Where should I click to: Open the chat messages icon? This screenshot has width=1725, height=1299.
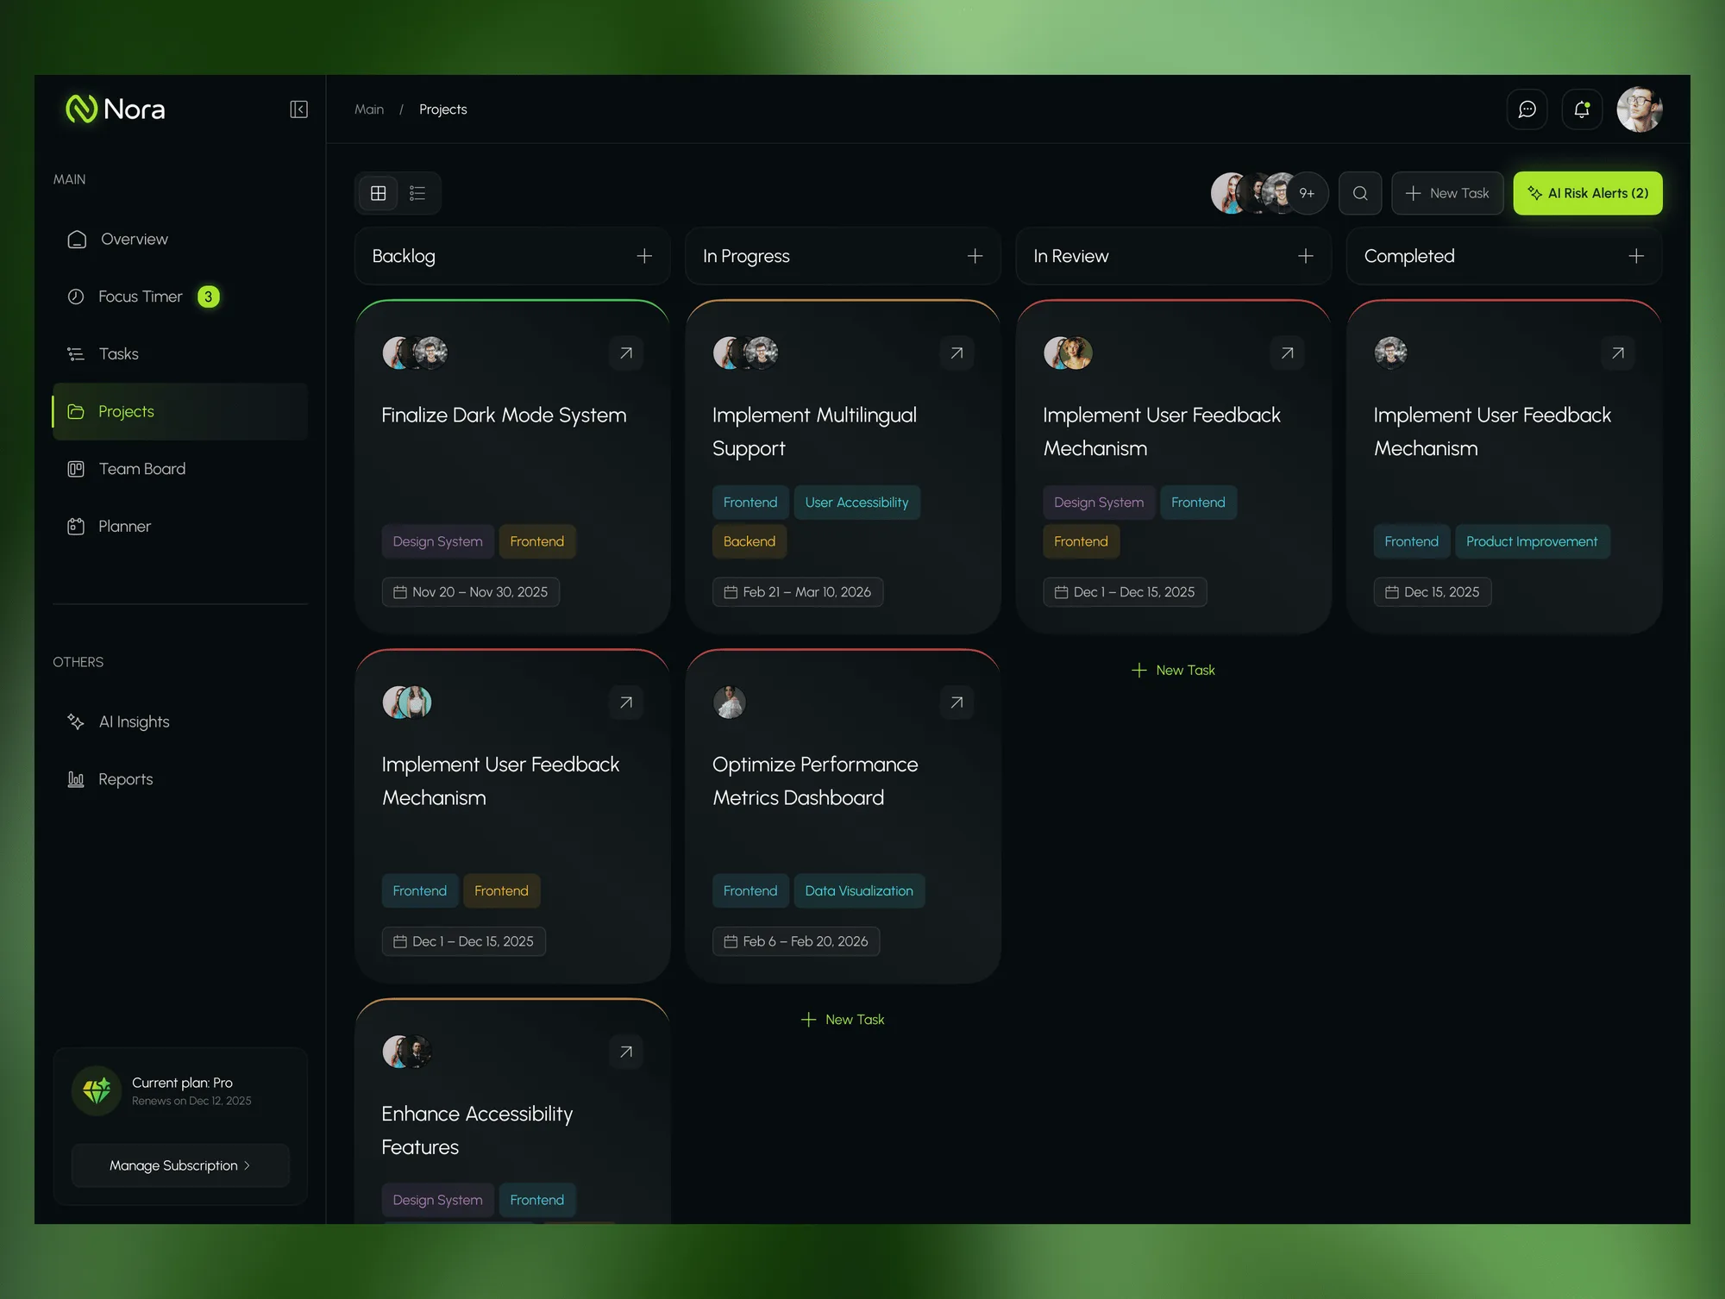[x=1527, y=109]
